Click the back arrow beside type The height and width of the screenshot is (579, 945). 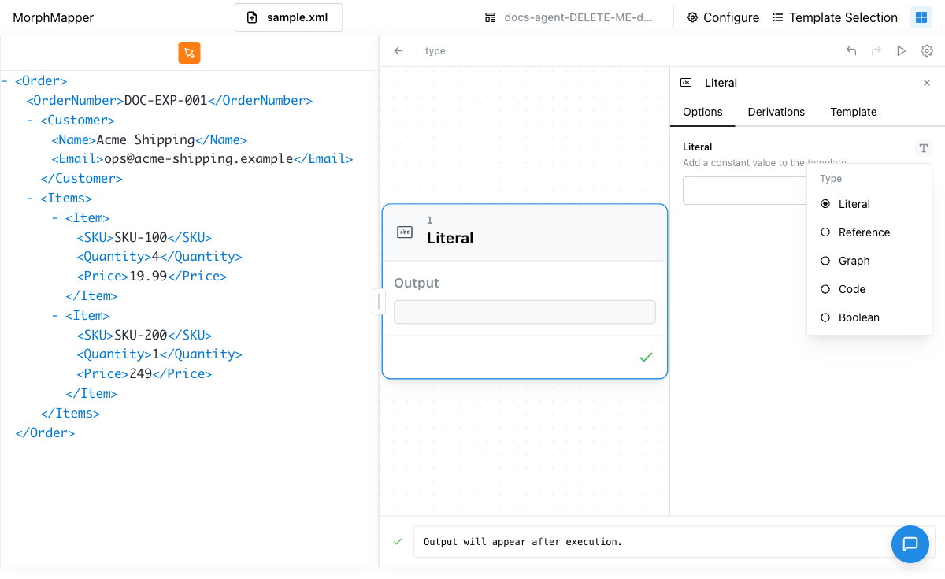click(398, 51)
